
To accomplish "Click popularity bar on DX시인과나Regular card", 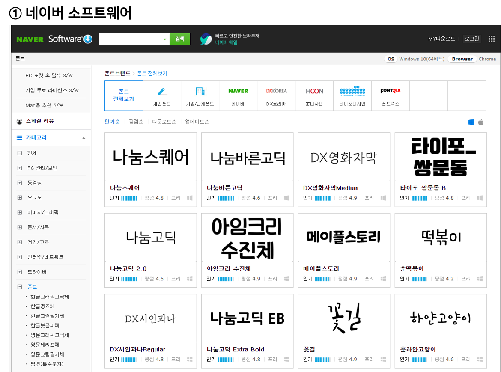I will [129, 360].
